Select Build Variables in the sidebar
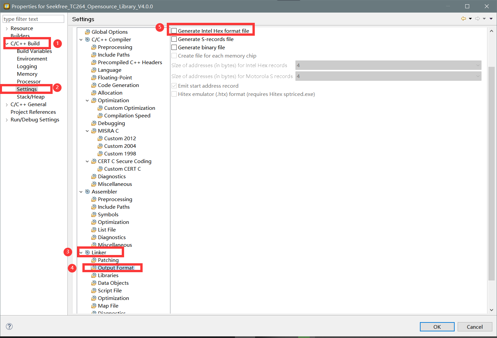The image size is (497, 338). point(34,51)
